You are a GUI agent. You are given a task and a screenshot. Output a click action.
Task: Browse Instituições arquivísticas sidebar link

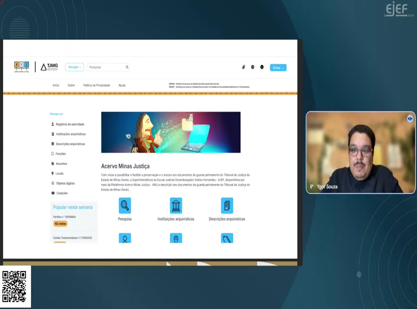click(71, 134)
